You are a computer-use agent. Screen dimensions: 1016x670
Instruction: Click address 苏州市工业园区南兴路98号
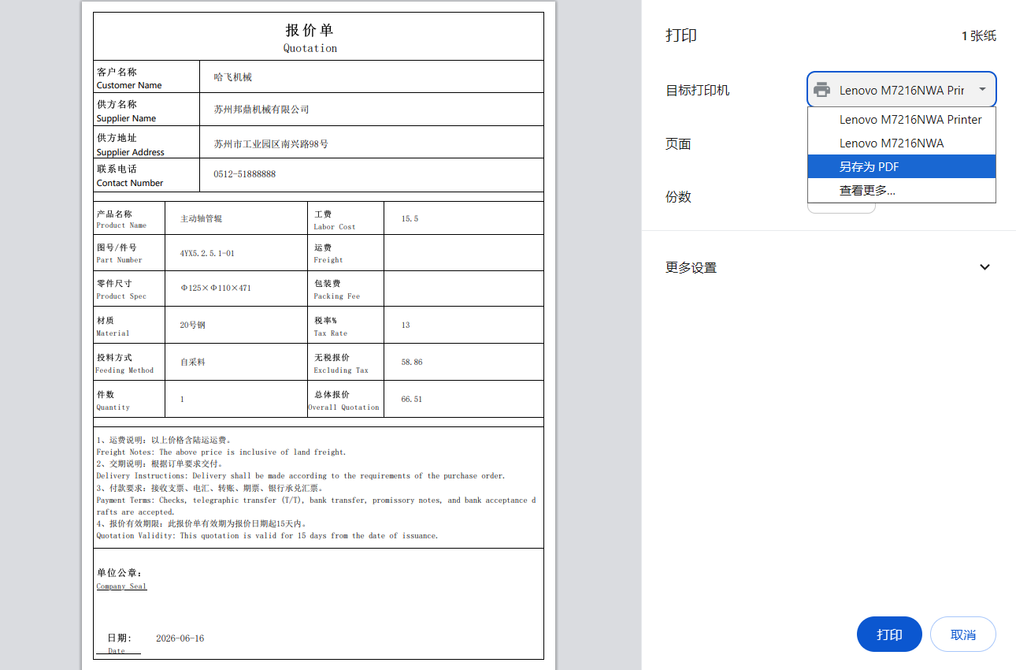click(271, 144)
